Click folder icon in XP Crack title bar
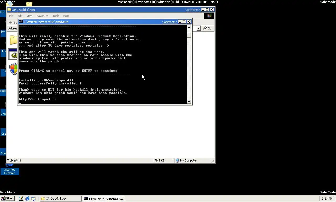The width and height of the screenshot is (336, 202). pos(9,9)
